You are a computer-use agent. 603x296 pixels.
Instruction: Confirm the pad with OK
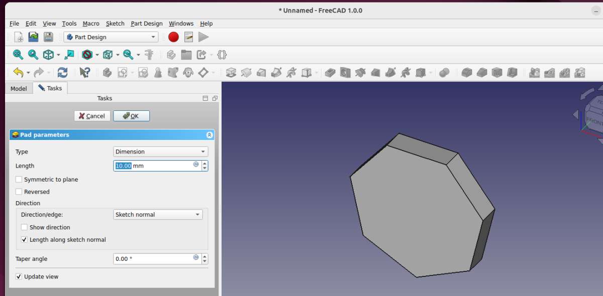click(x=131, y=116)
